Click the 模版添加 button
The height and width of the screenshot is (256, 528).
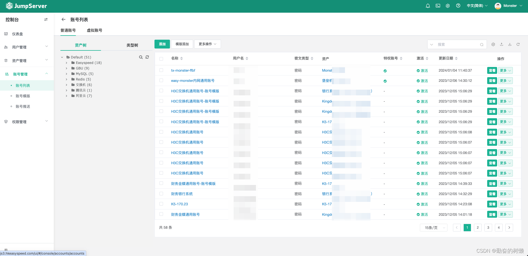tap(182, 44)
